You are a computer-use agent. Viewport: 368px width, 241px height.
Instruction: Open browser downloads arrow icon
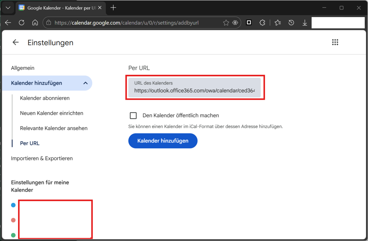click(x=304, y=23)
